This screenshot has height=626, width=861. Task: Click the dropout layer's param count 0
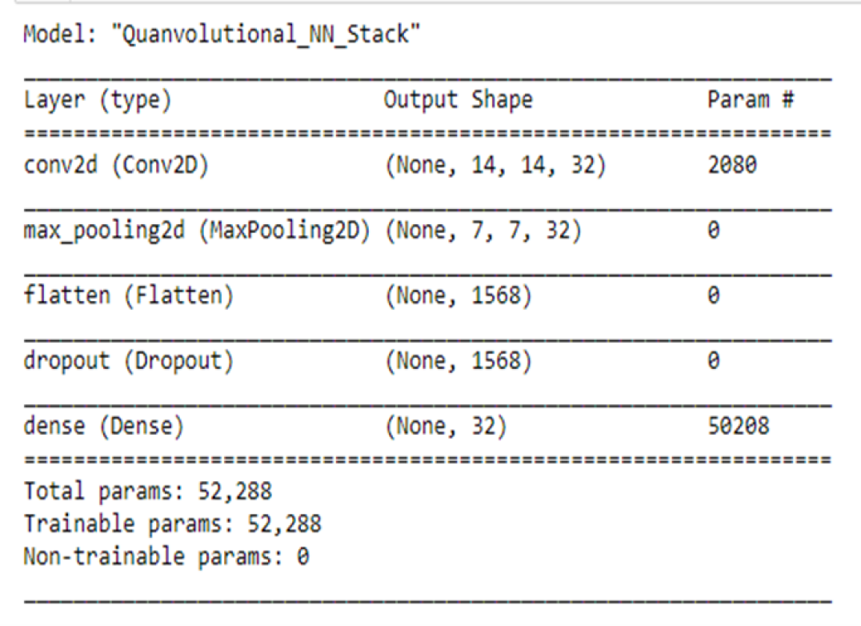[x=713, y=361]
